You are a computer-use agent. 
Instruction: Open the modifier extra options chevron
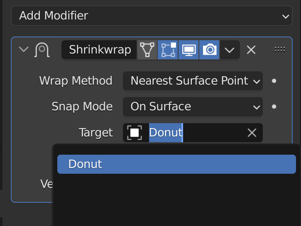[230, 50]
